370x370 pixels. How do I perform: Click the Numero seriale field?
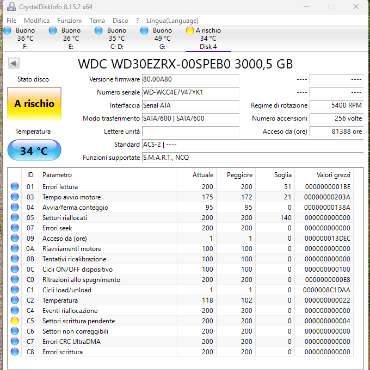[190, 92]
